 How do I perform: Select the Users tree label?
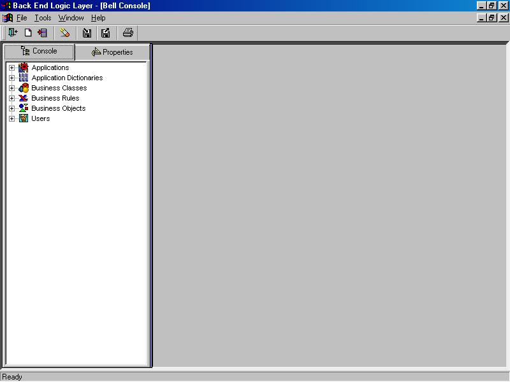pyautogui.click(x=41, y=118)
